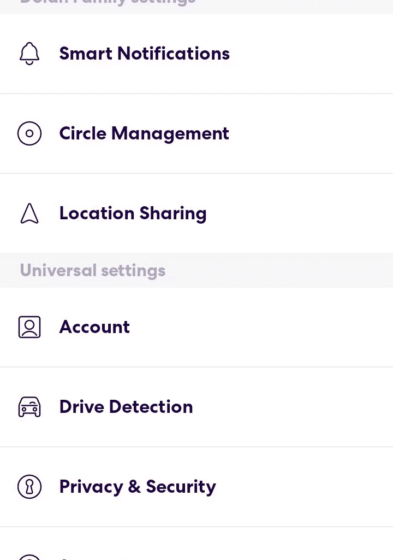Tap the partially visible icon below Privacy & Security
The width and height of the screenshot is (393, 560).
click(x=29, y=557)
